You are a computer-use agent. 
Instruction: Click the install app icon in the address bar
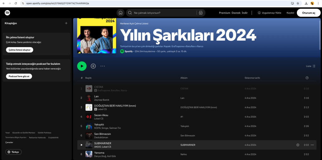[x=292, y=3]
